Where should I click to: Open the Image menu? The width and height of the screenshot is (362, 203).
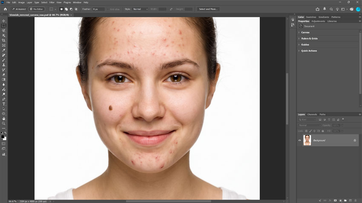21,2
